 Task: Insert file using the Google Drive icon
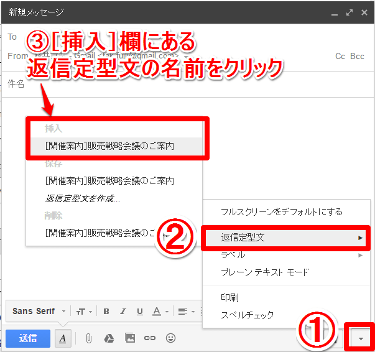(109, 338)
